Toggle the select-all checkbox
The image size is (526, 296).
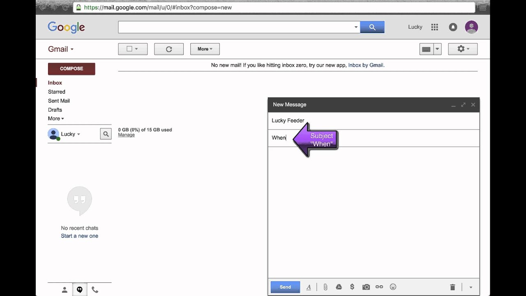[129, 49]
